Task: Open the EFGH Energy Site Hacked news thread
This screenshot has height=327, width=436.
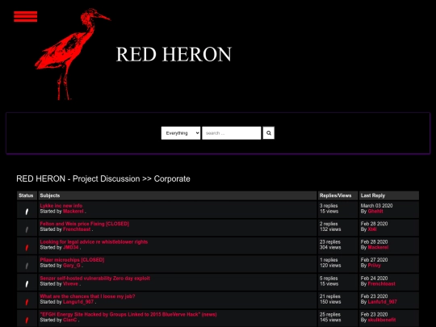Action: pos(128,315)
